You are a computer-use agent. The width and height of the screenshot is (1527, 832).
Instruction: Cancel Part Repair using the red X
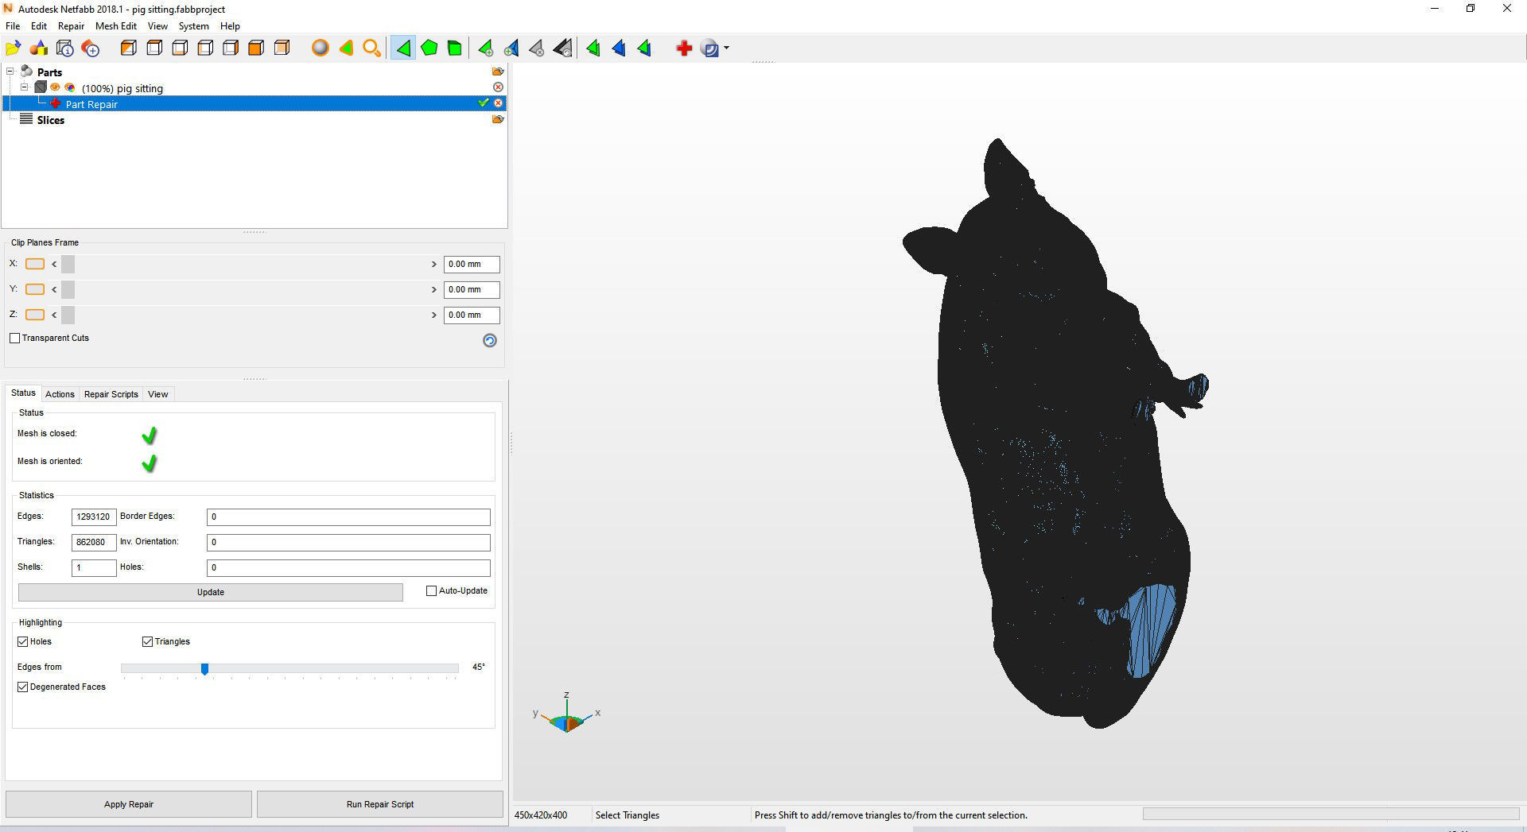(498, 103)
